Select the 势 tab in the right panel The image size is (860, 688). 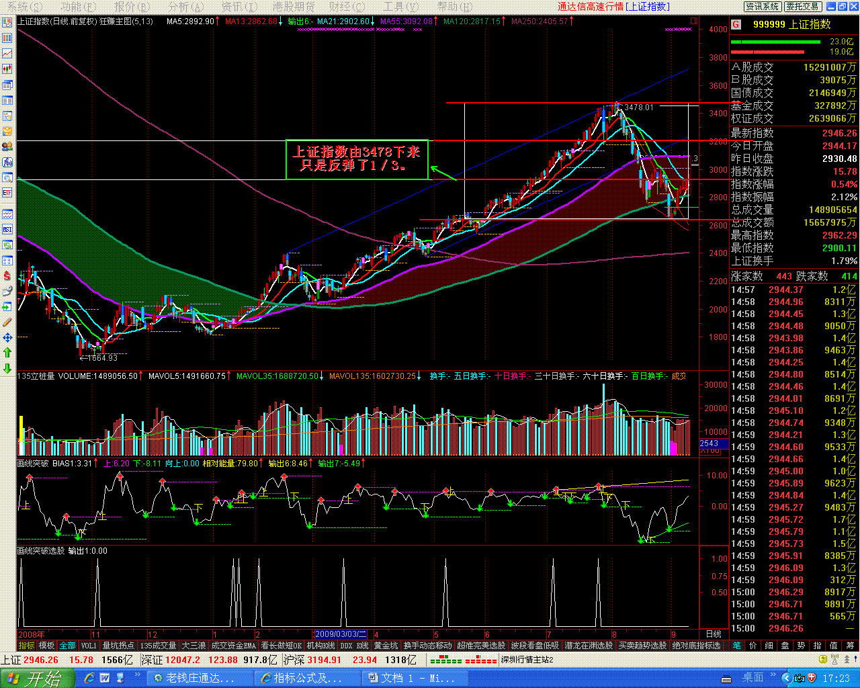(801, 646)
